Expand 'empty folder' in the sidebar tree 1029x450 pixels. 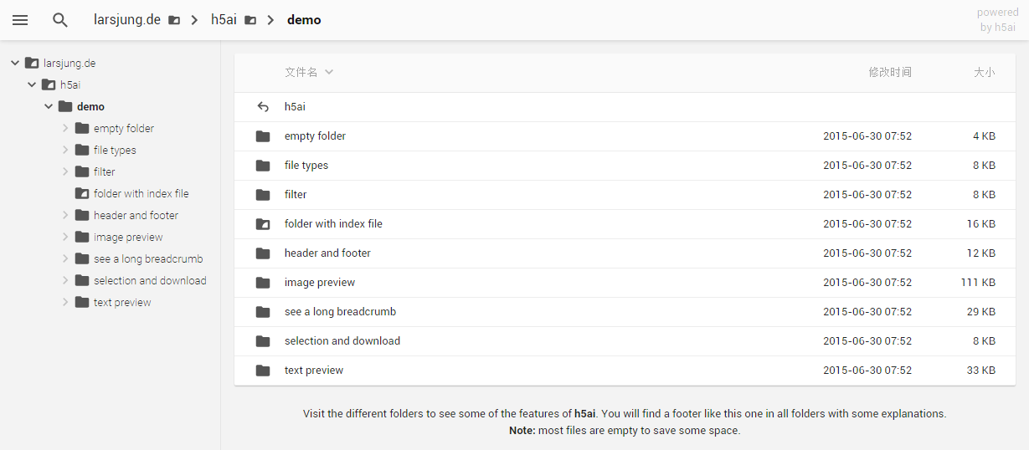(65, 128)
